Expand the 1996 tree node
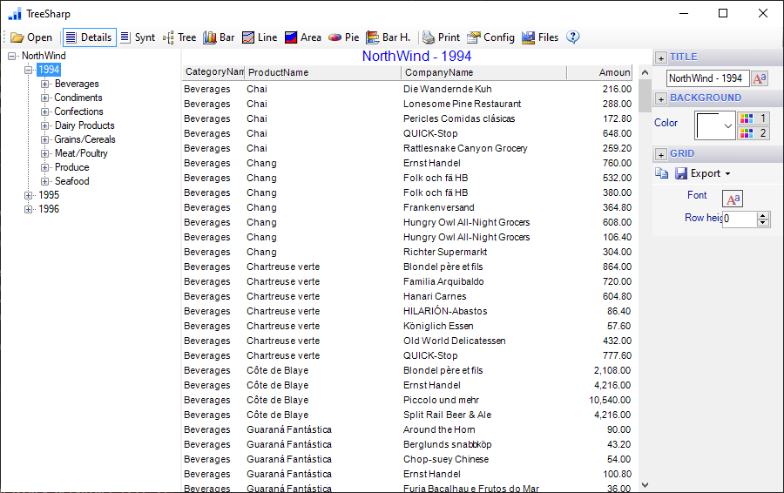The height and width of the screenshot is (493, 784). [29, 210]
